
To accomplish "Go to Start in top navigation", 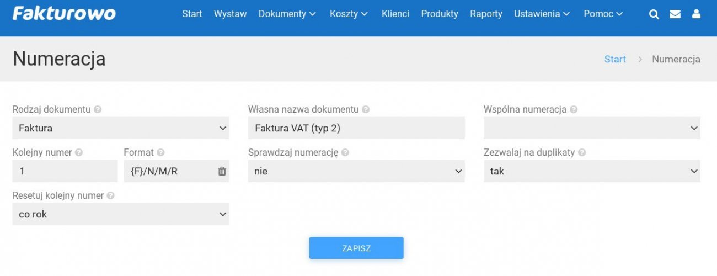I will point(192,14).
